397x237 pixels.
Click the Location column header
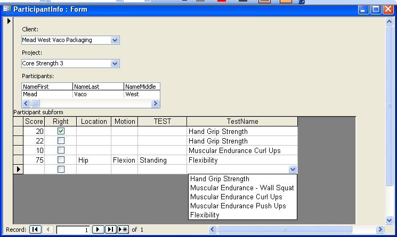94,121
